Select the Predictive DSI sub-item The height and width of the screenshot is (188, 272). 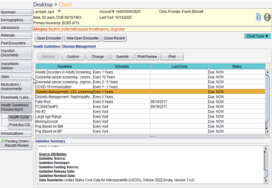(19, 125)
